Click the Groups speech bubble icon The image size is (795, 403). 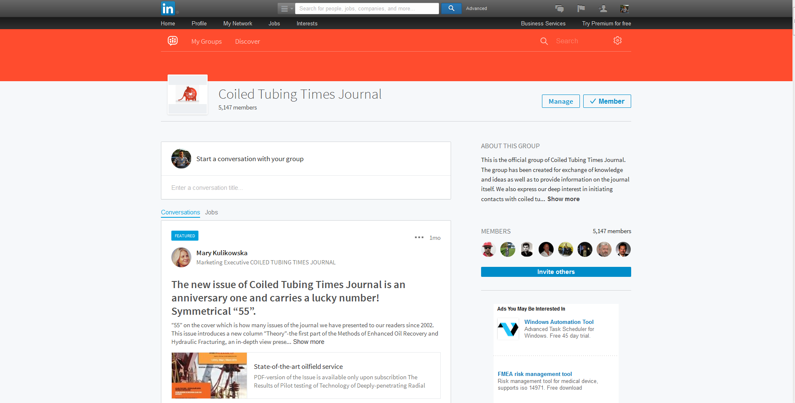point(173,41)
